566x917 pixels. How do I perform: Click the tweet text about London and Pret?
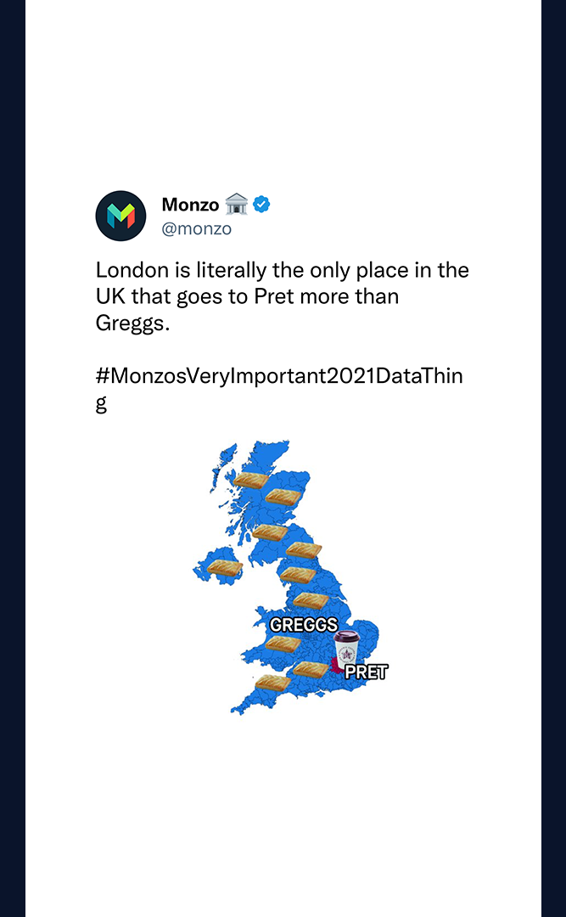(283, 297)
